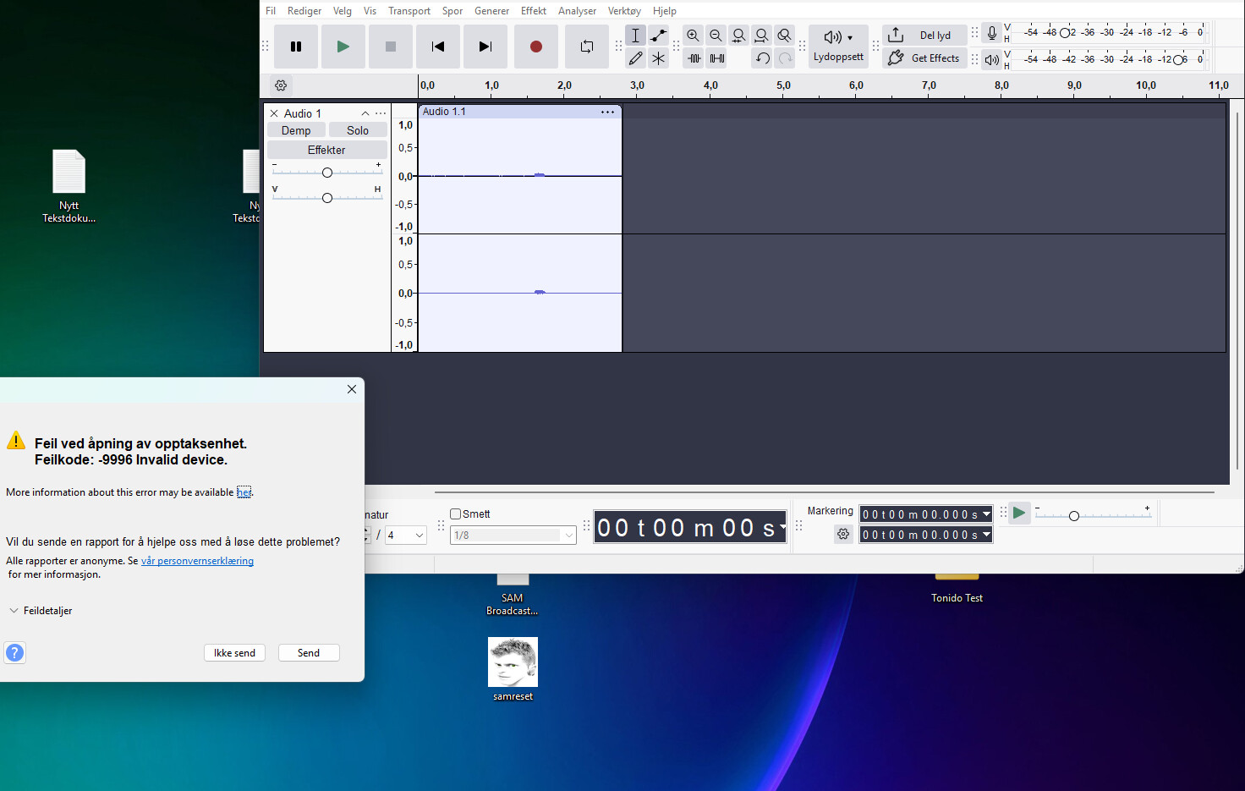Image resolution: width=1245 pixels, height=791 pixels.
Task: Enable the Smett checkbox
Action: pos(456,514)
